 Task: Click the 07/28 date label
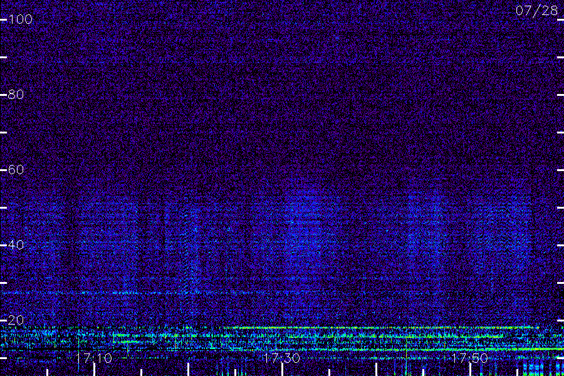[536, 11]
